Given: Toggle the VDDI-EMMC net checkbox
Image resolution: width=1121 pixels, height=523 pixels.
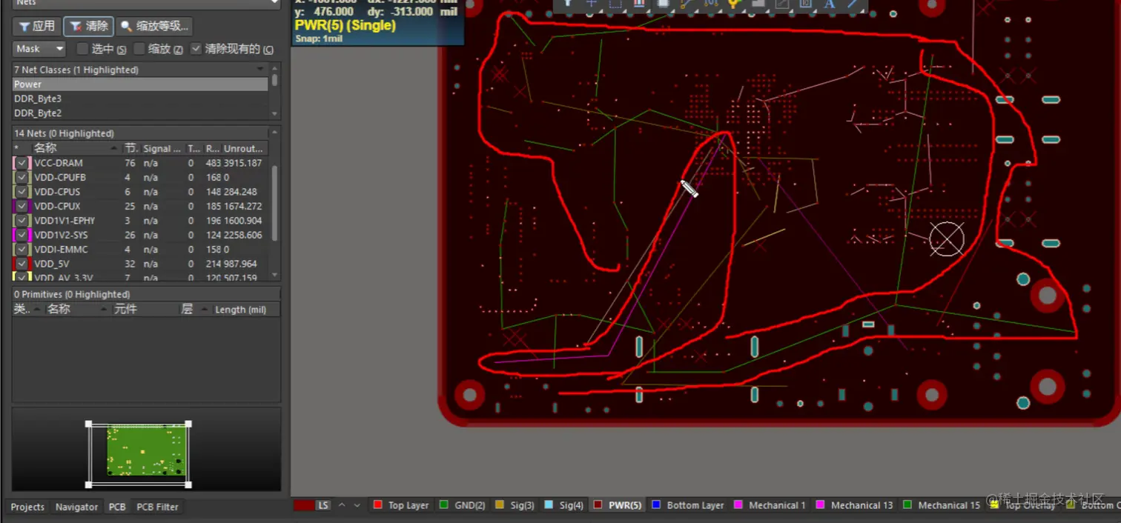Looking at the screenshot, I should point(22,250).
